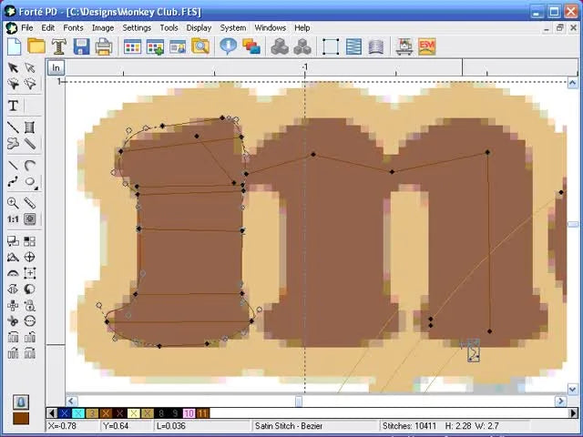The image size is (583, 437).
Task: Select the arc drawing tool
Action: click(x=30, y=166)
